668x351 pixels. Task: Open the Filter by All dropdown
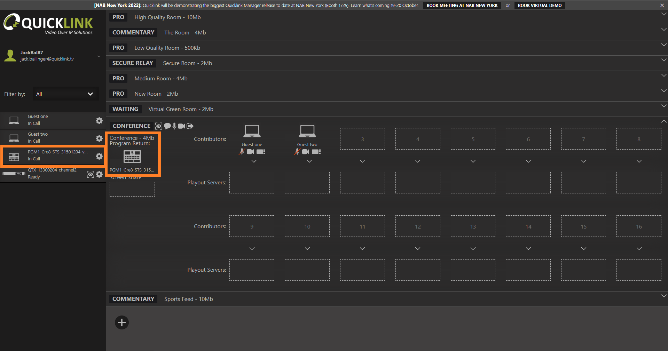pyautogui.click(x=65, y=94)
